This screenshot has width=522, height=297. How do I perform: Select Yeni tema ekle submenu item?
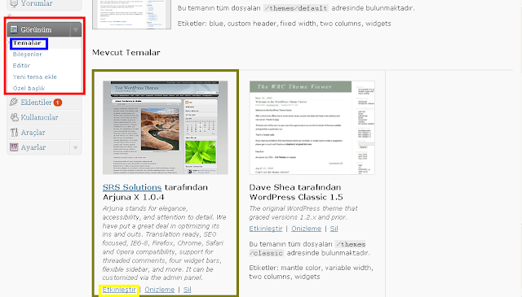coord(34,76)
